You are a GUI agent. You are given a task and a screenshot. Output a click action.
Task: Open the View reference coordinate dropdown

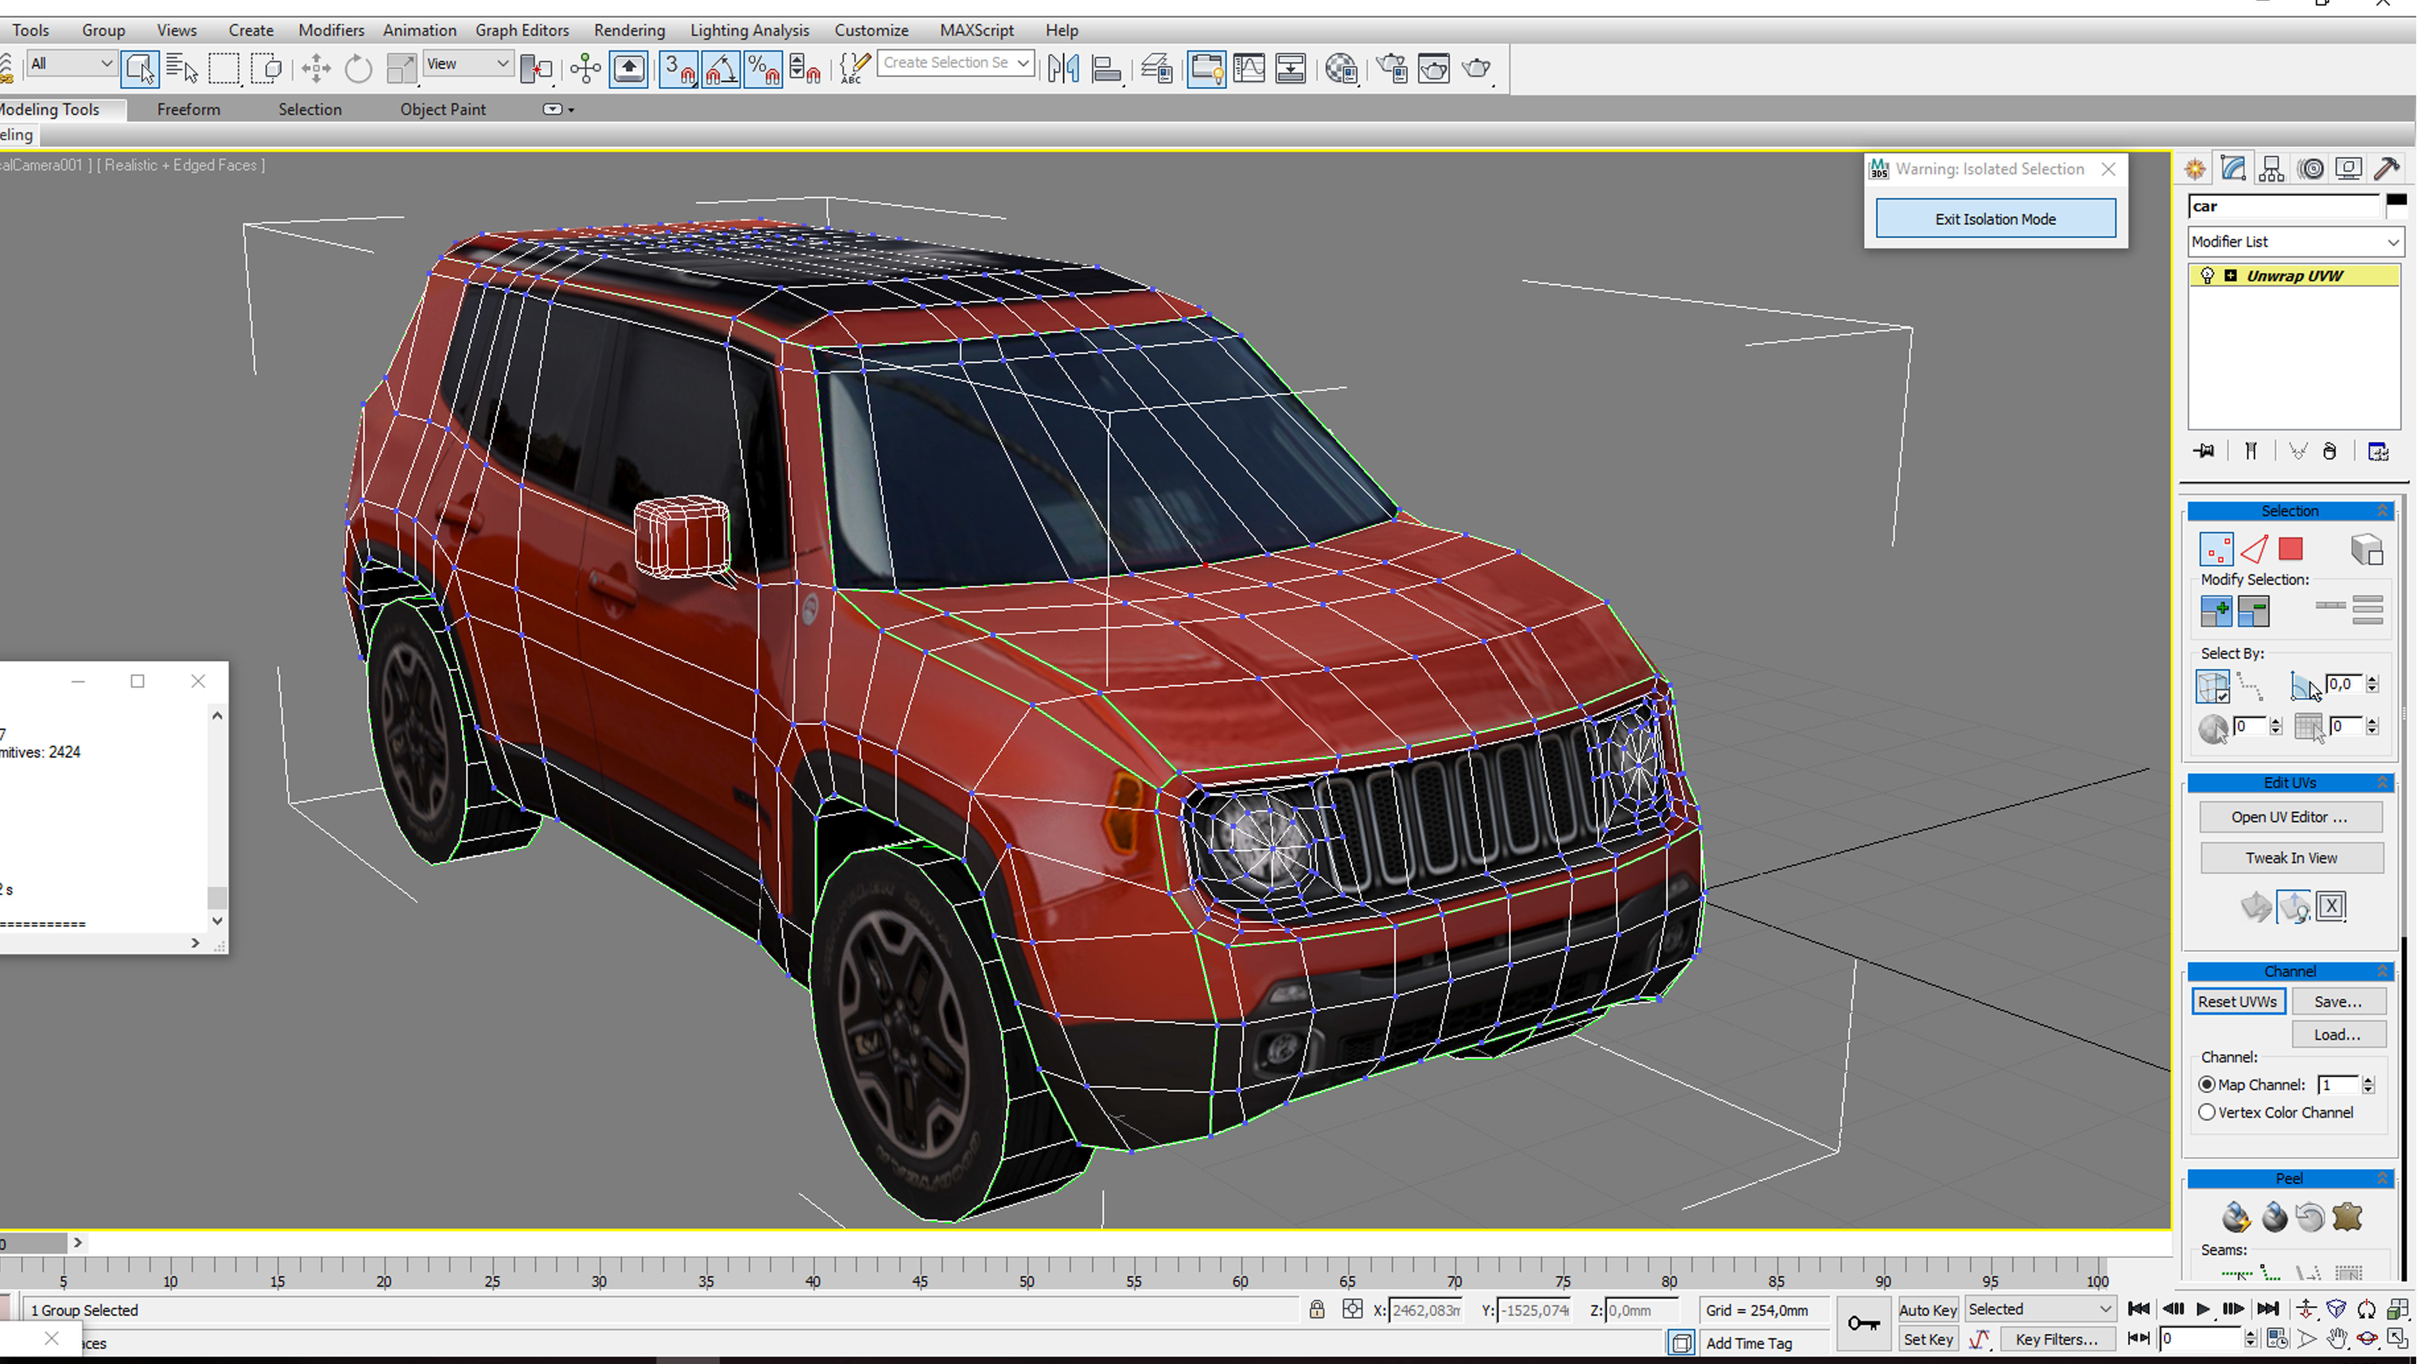(468, 64)
